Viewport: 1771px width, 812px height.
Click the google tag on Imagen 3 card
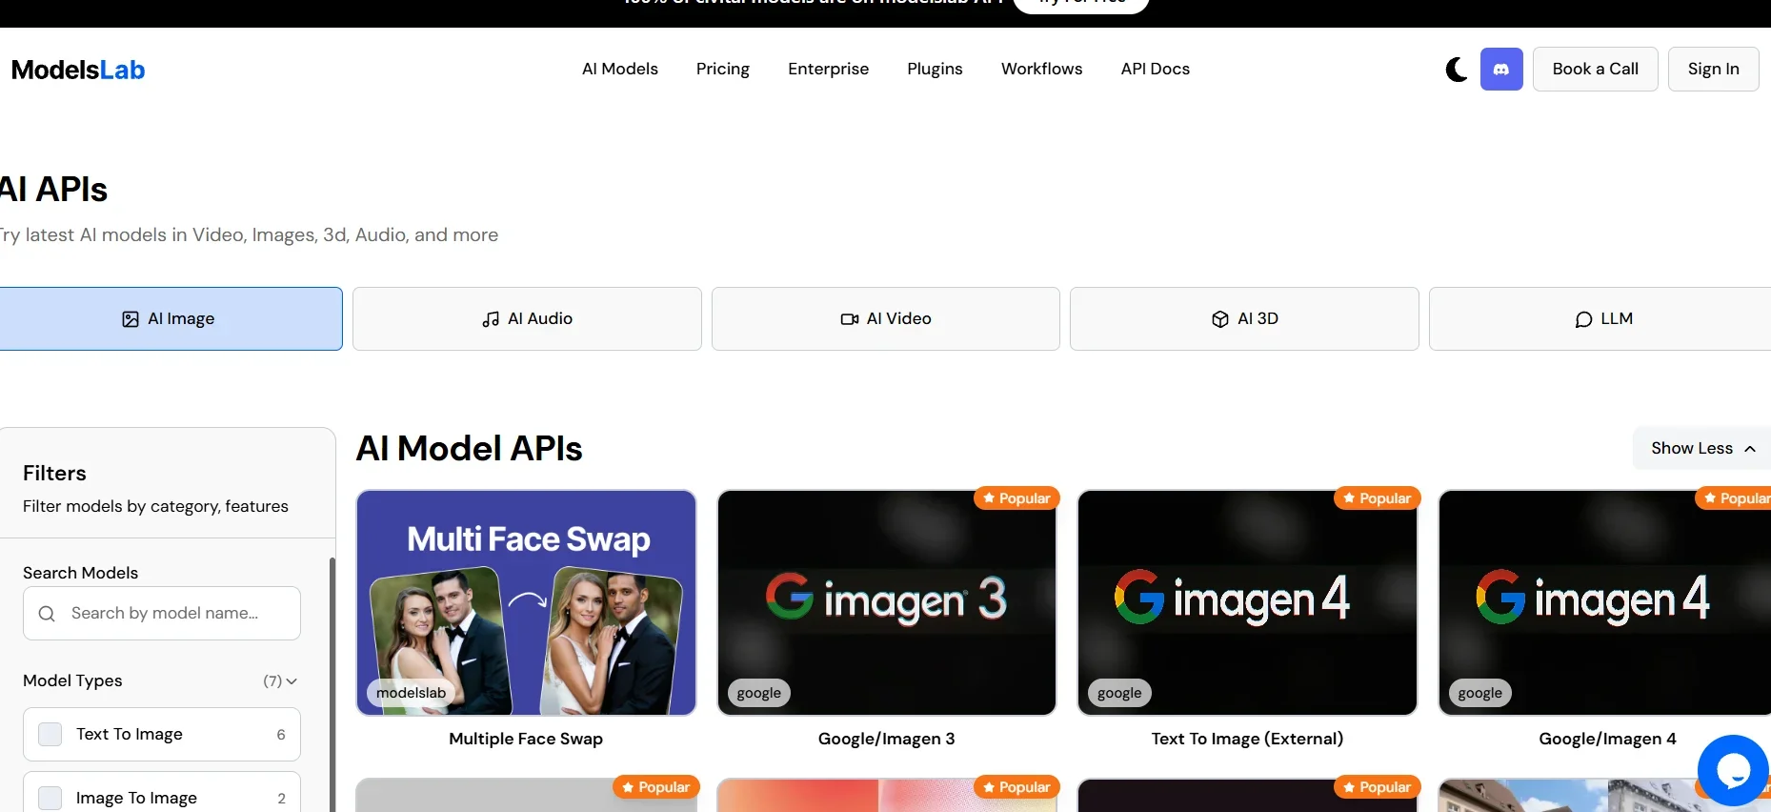pyautogui.click(x=758, y=693)
